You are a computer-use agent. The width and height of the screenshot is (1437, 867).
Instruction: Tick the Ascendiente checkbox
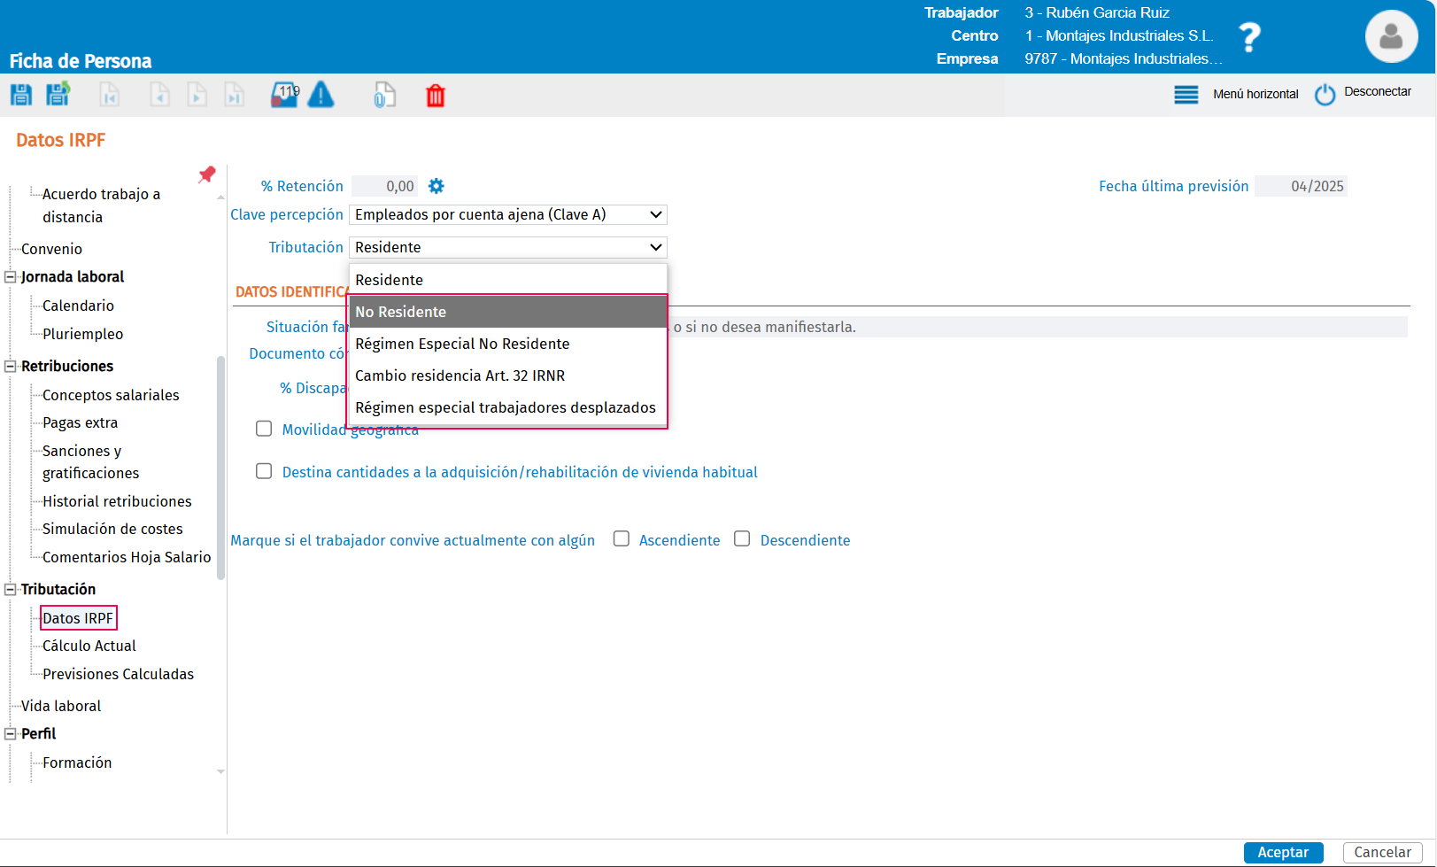click(x=622, y=538)
